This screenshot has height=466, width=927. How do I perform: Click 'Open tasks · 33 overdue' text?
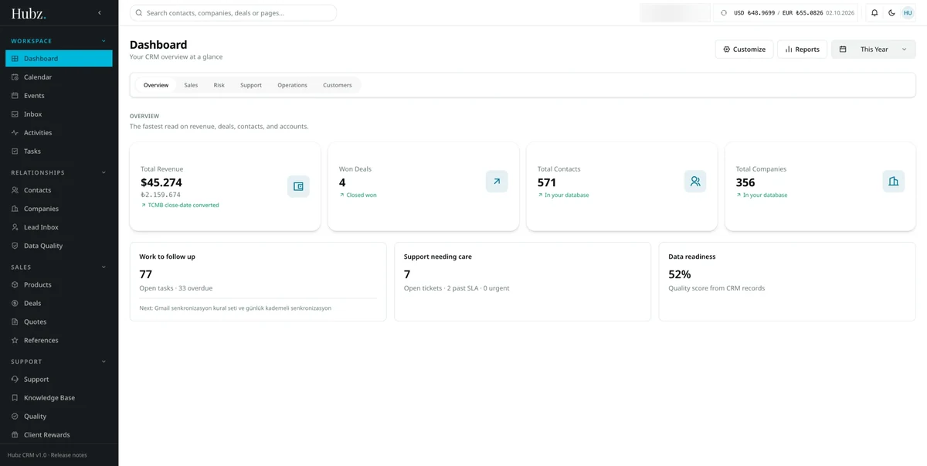tap(176, 288)
